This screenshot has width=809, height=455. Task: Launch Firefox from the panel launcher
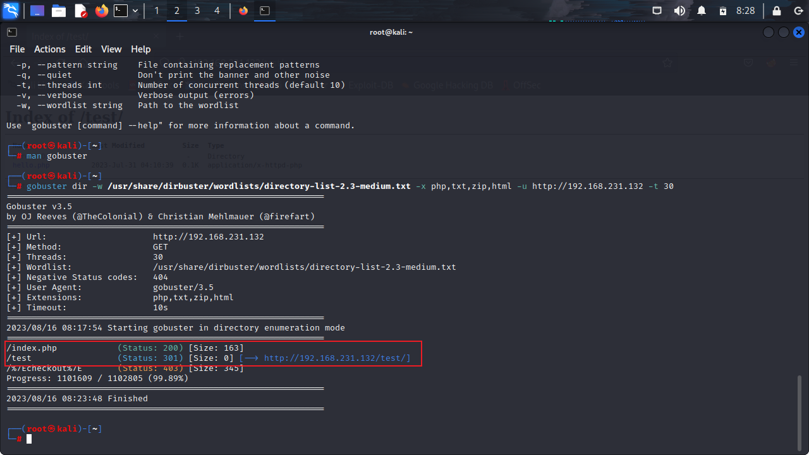102,11
